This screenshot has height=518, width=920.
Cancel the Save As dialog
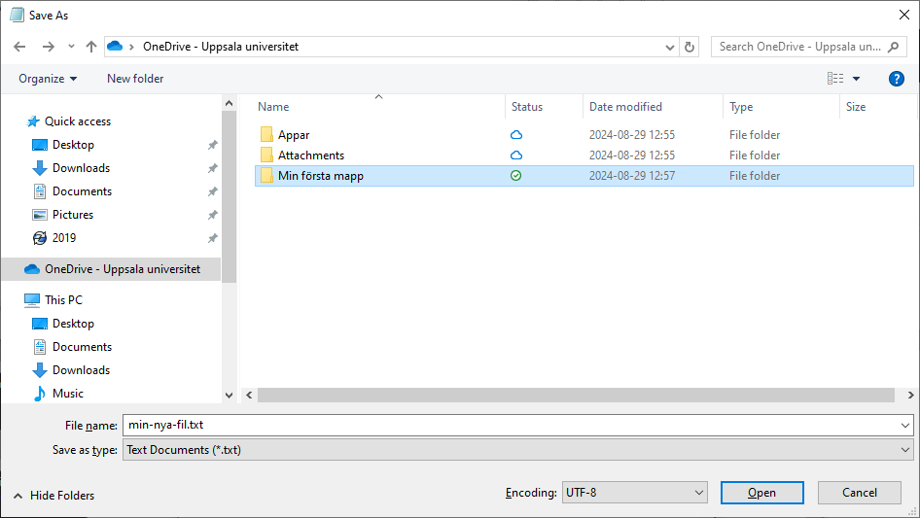tap(860, 493)
